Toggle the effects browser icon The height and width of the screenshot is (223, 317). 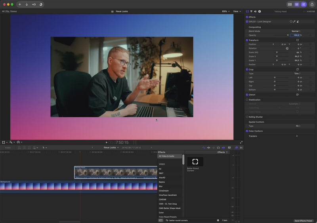[236, 148]
